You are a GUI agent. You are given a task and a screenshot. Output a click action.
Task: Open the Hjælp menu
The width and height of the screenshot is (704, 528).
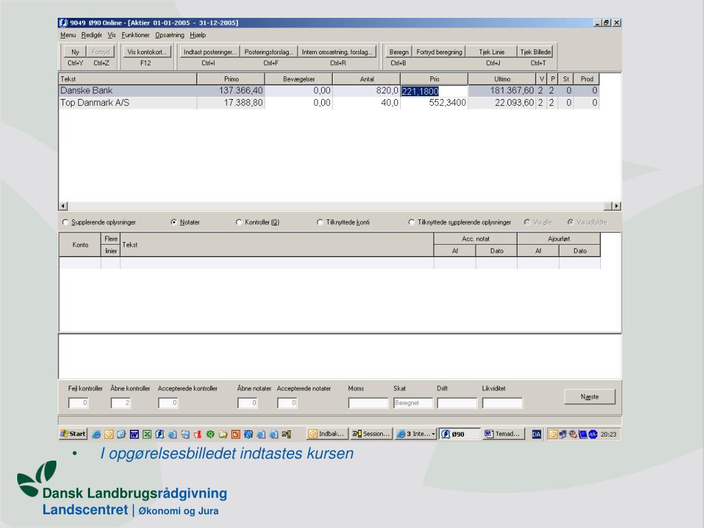[197, 35]
